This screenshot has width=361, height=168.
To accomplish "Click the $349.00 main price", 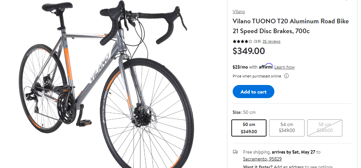I will 248,51.
